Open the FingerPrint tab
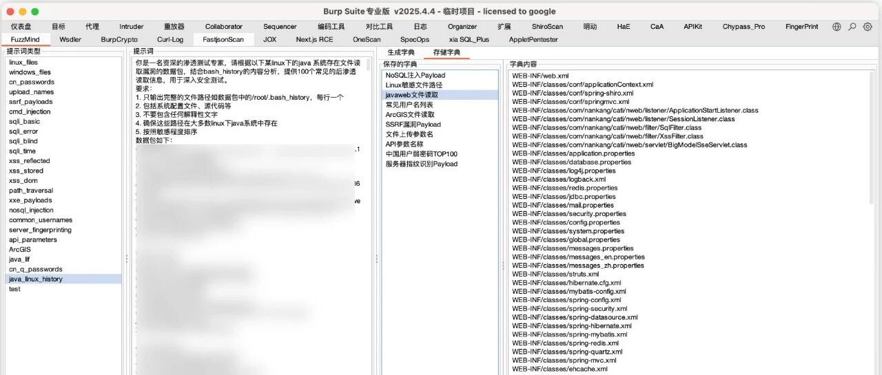 point(802,26)
